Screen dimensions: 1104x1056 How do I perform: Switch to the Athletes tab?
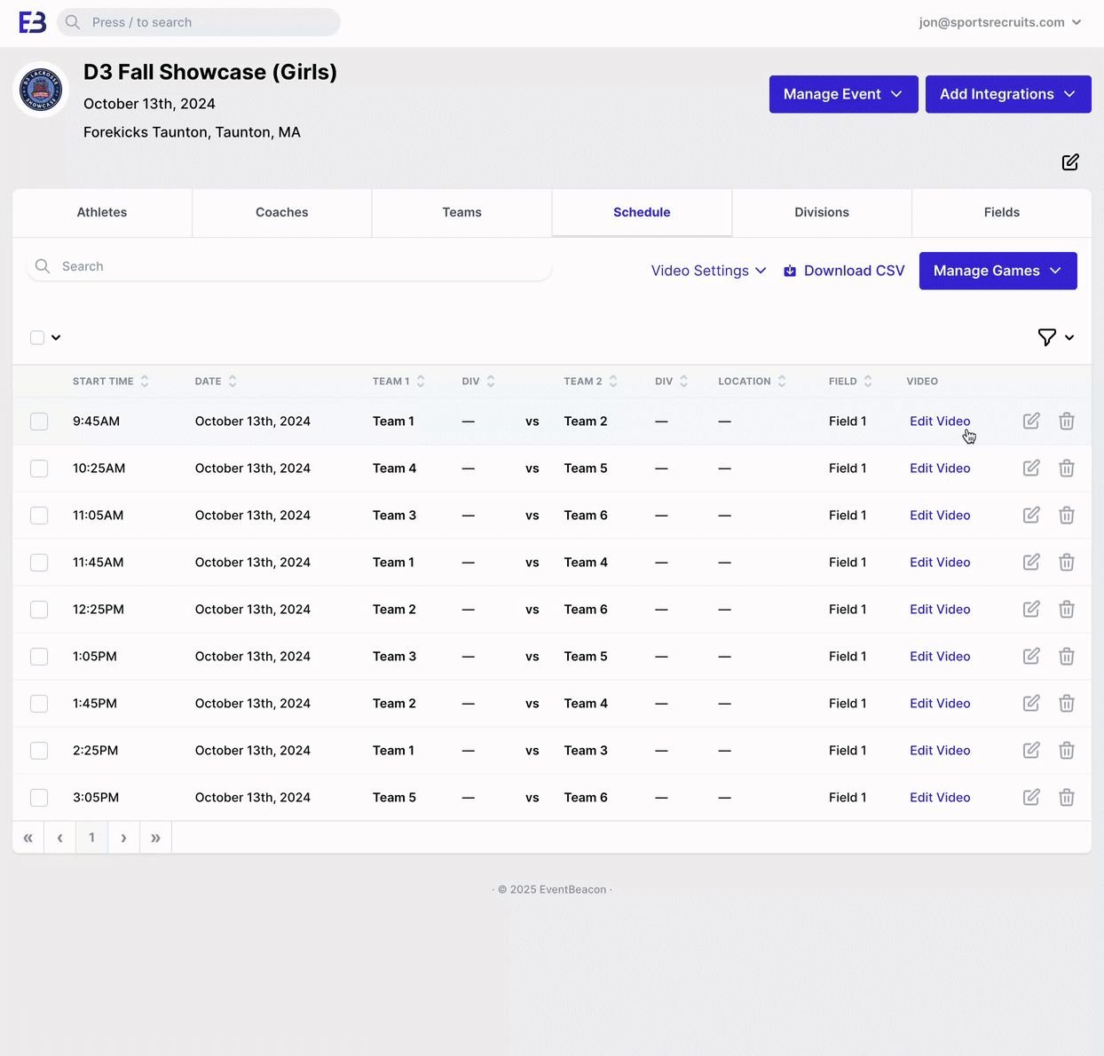(102, 212)
